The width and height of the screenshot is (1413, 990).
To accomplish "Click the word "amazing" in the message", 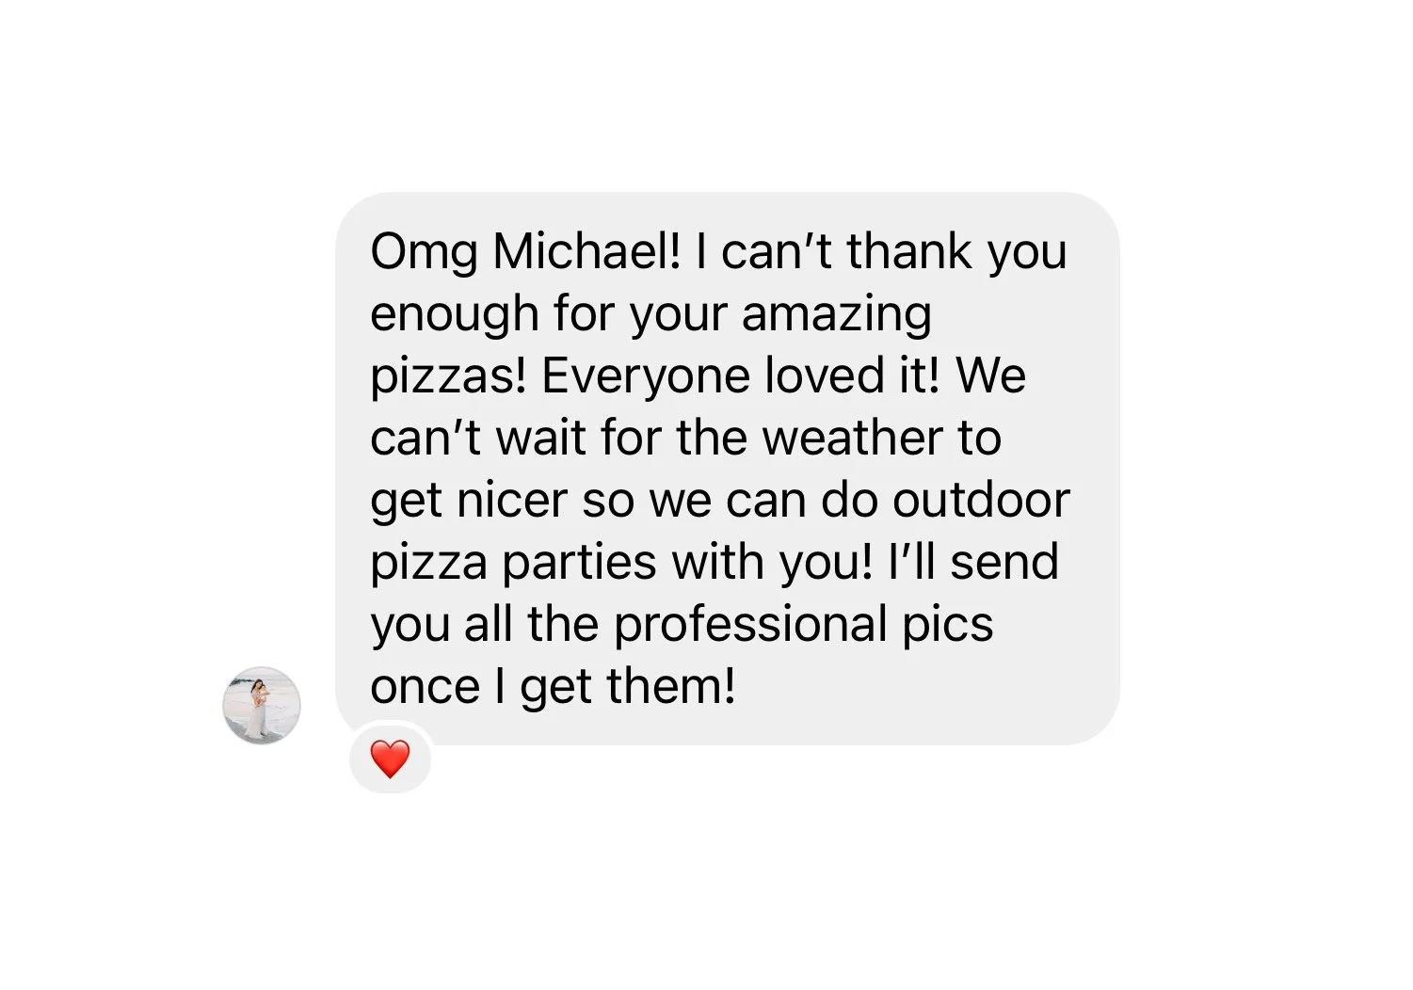I will tap(837, 315).
